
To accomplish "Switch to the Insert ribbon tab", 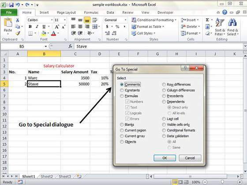I will pos(44,12).
